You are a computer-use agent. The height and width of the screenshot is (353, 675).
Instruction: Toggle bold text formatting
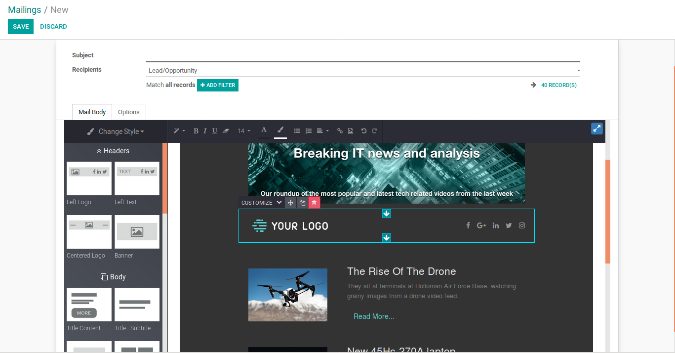(x=196, y=131)
